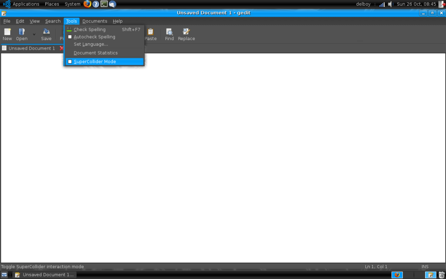Save the document with the Save button
446x279 pixels.
point(46,34)
